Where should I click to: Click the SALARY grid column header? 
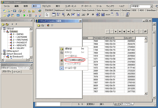130,38
